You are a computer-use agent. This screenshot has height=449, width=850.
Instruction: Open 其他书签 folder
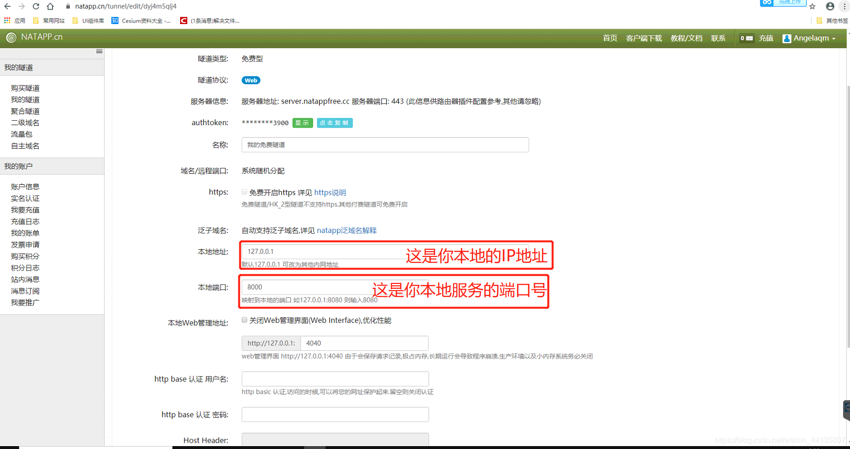point(832,21)
